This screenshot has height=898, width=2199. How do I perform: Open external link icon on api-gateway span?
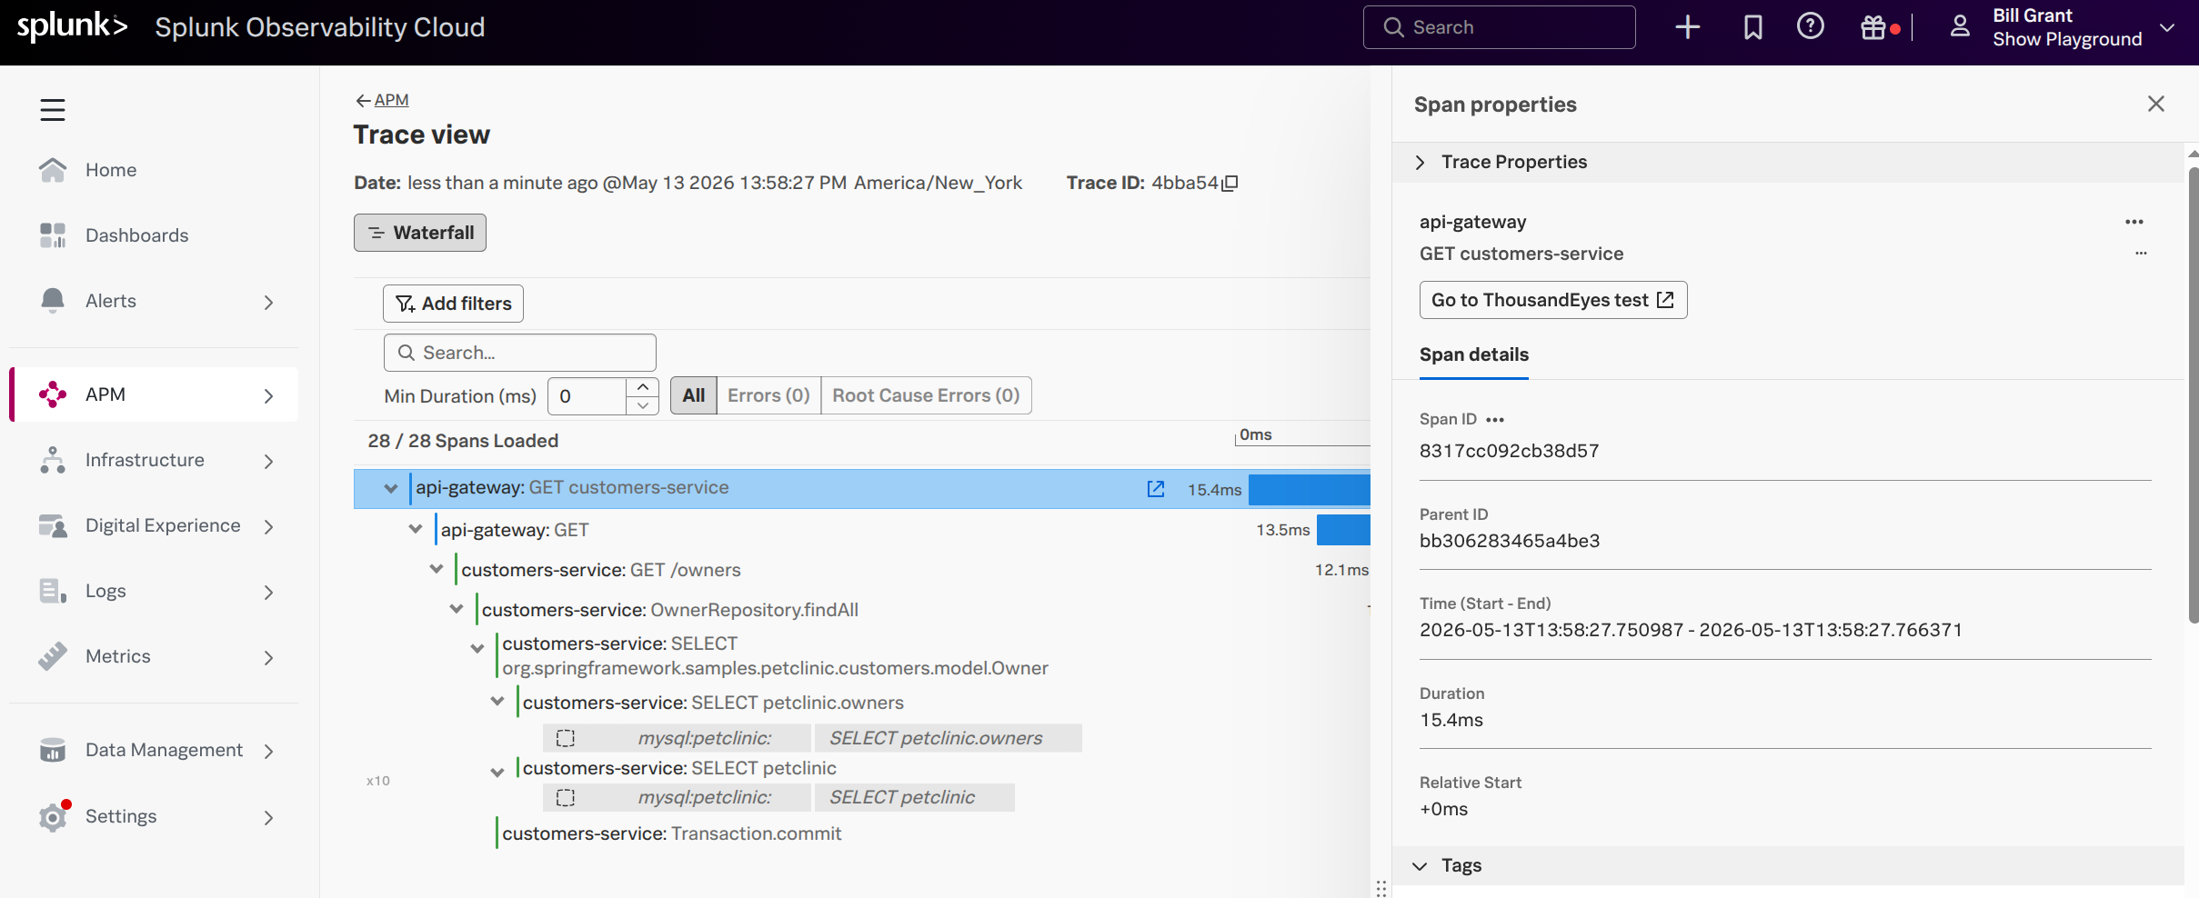click(1155, 489)
